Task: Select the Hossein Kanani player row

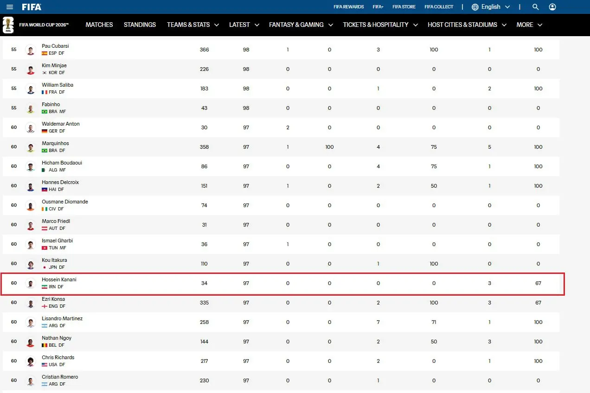Action: [283, 283]
